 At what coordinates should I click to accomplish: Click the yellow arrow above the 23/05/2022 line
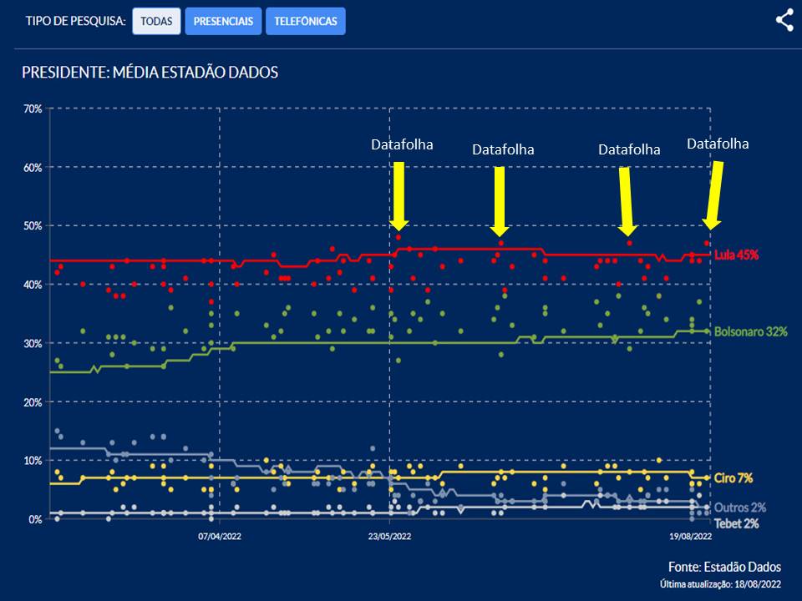[398, 195]
